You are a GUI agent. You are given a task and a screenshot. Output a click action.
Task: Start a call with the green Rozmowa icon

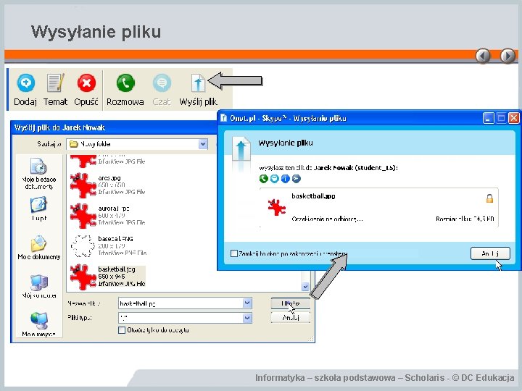pyautogui.click(x=125, y=83)
